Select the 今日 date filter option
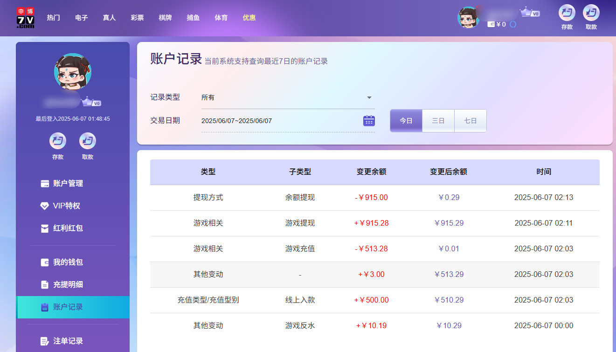The width and height of the screenshot is (616, 352). 406,120
